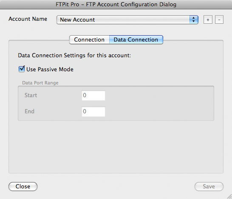The image size is (232, 199).
Task: Click the Start label in port range
Action: (31, 95)
